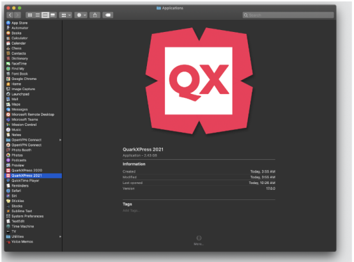Switch to gallery view
Image resolution: width=354 pixels, height=262 pixels.
tap(52, 15)
